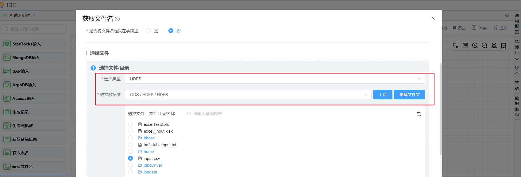Click the jdbcDriver folder icon
Viewport: 521px width, 177px height.
[140, 165]
